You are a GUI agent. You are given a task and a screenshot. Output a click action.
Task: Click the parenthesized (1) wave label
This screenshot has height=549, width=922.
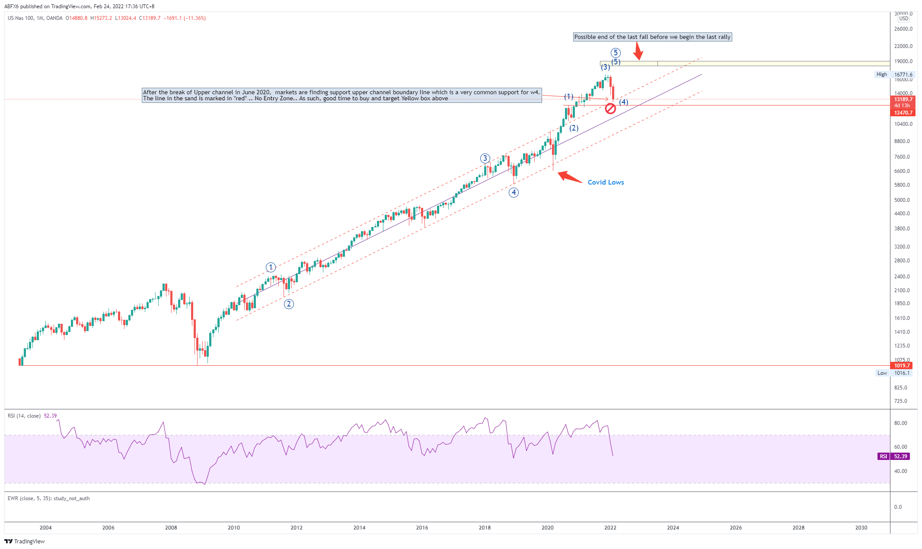(x=569, y=96)
